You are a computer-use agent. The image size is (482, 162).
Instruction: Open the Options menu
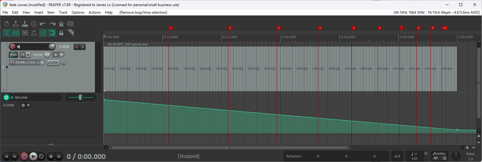point(78,12)
